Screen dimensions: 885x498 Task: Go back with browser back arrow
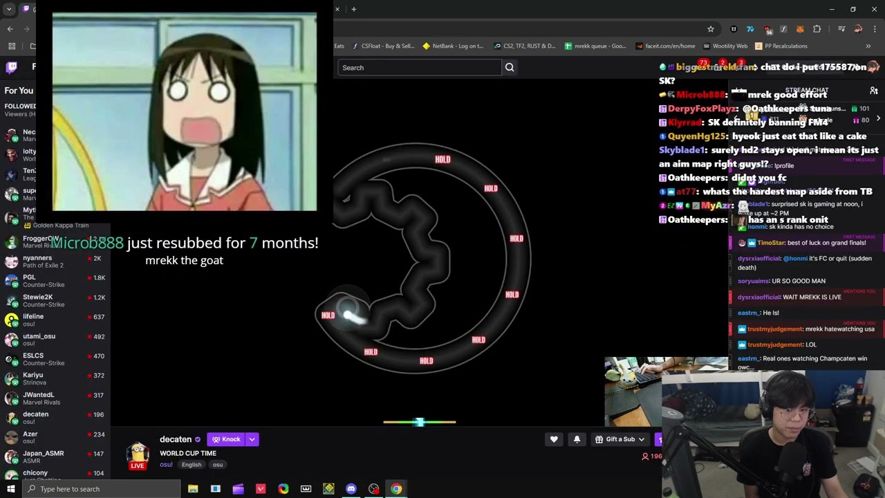point(10,29)
